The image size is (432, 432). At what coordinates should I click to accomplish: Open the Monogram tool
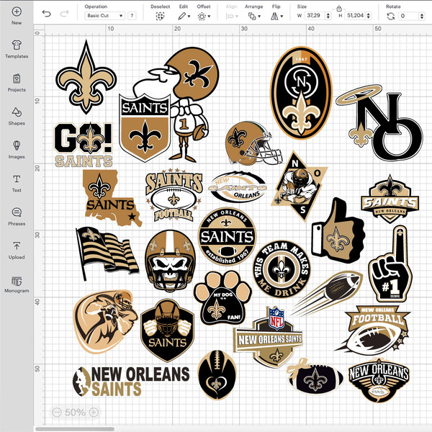pyautogui.click(x=17, y=284)
